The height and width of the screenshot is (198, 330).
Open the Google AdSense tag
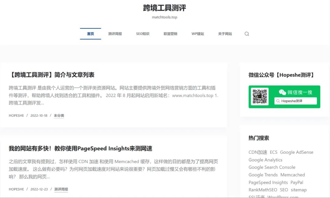tap(296, 152)
